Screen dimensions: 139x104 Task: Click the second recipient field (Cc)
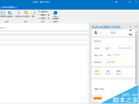coord(44,37)
